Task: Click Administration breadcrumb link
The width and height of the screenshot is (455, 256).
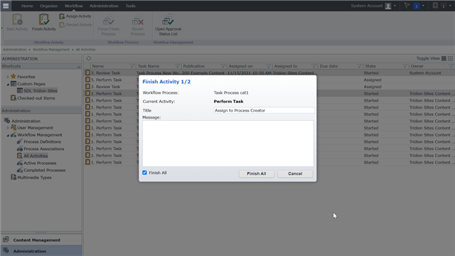Action: [x=15, y=50]
